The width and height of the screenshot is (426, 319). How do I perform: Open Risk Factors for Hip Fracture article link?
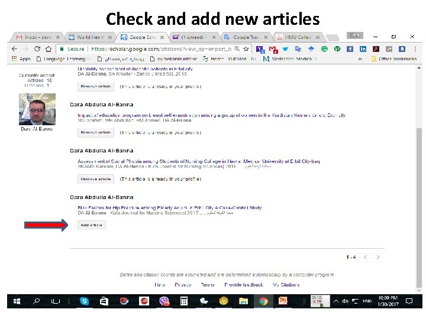tap(170, 208)
